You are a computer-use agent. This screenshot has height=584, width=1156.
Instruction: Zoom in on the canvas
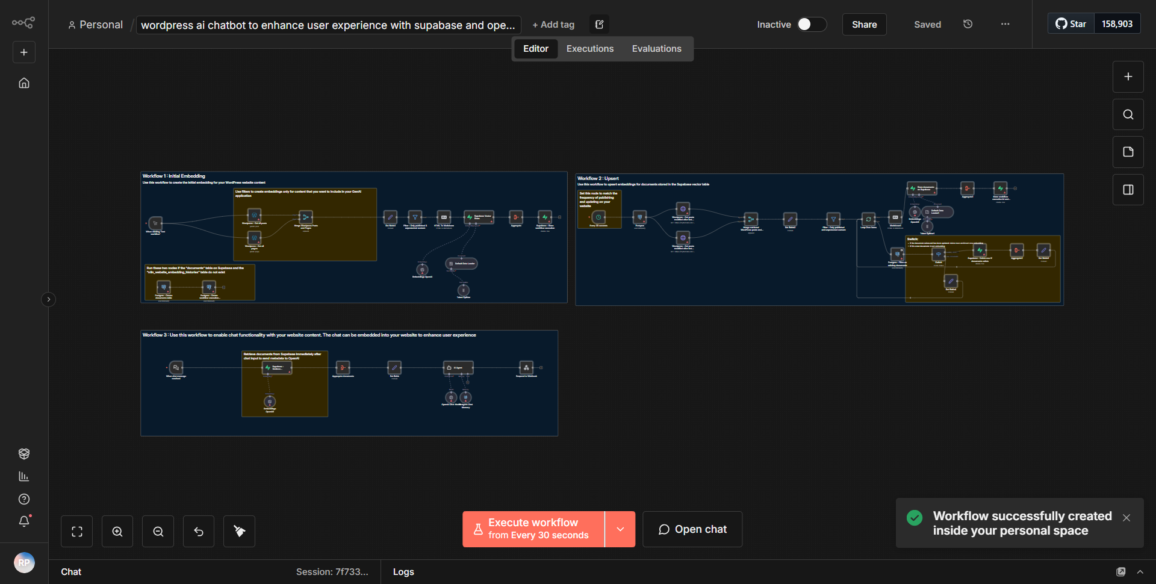[x=117, y=531]
